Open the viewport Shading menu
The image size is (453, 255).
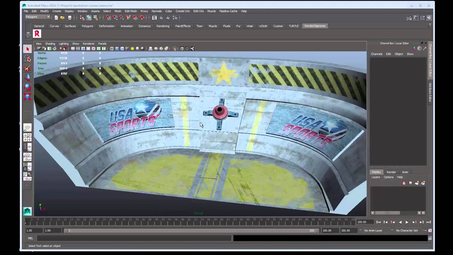pyautogui.click(x=50, y=44)
